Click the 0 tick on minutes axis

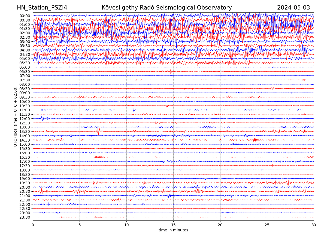click(33, 225)
